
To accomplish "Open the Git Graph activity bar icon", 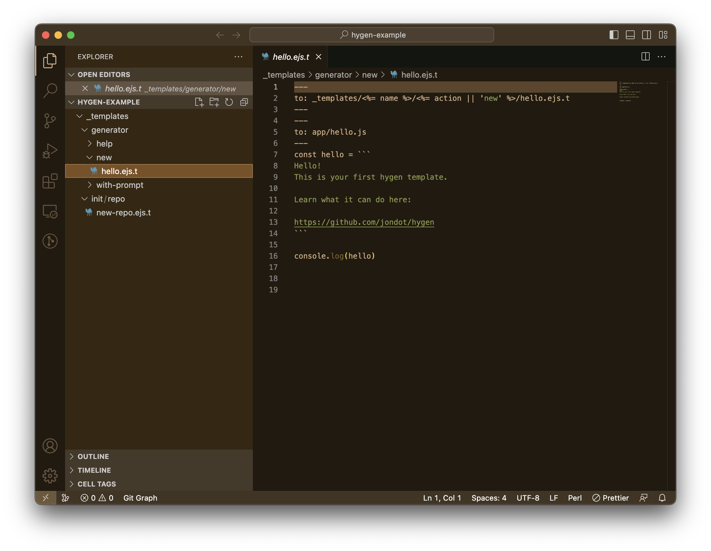I will point(50,241).
